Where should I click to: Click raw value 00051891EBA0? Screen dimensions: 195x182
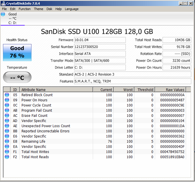(172, 157)
